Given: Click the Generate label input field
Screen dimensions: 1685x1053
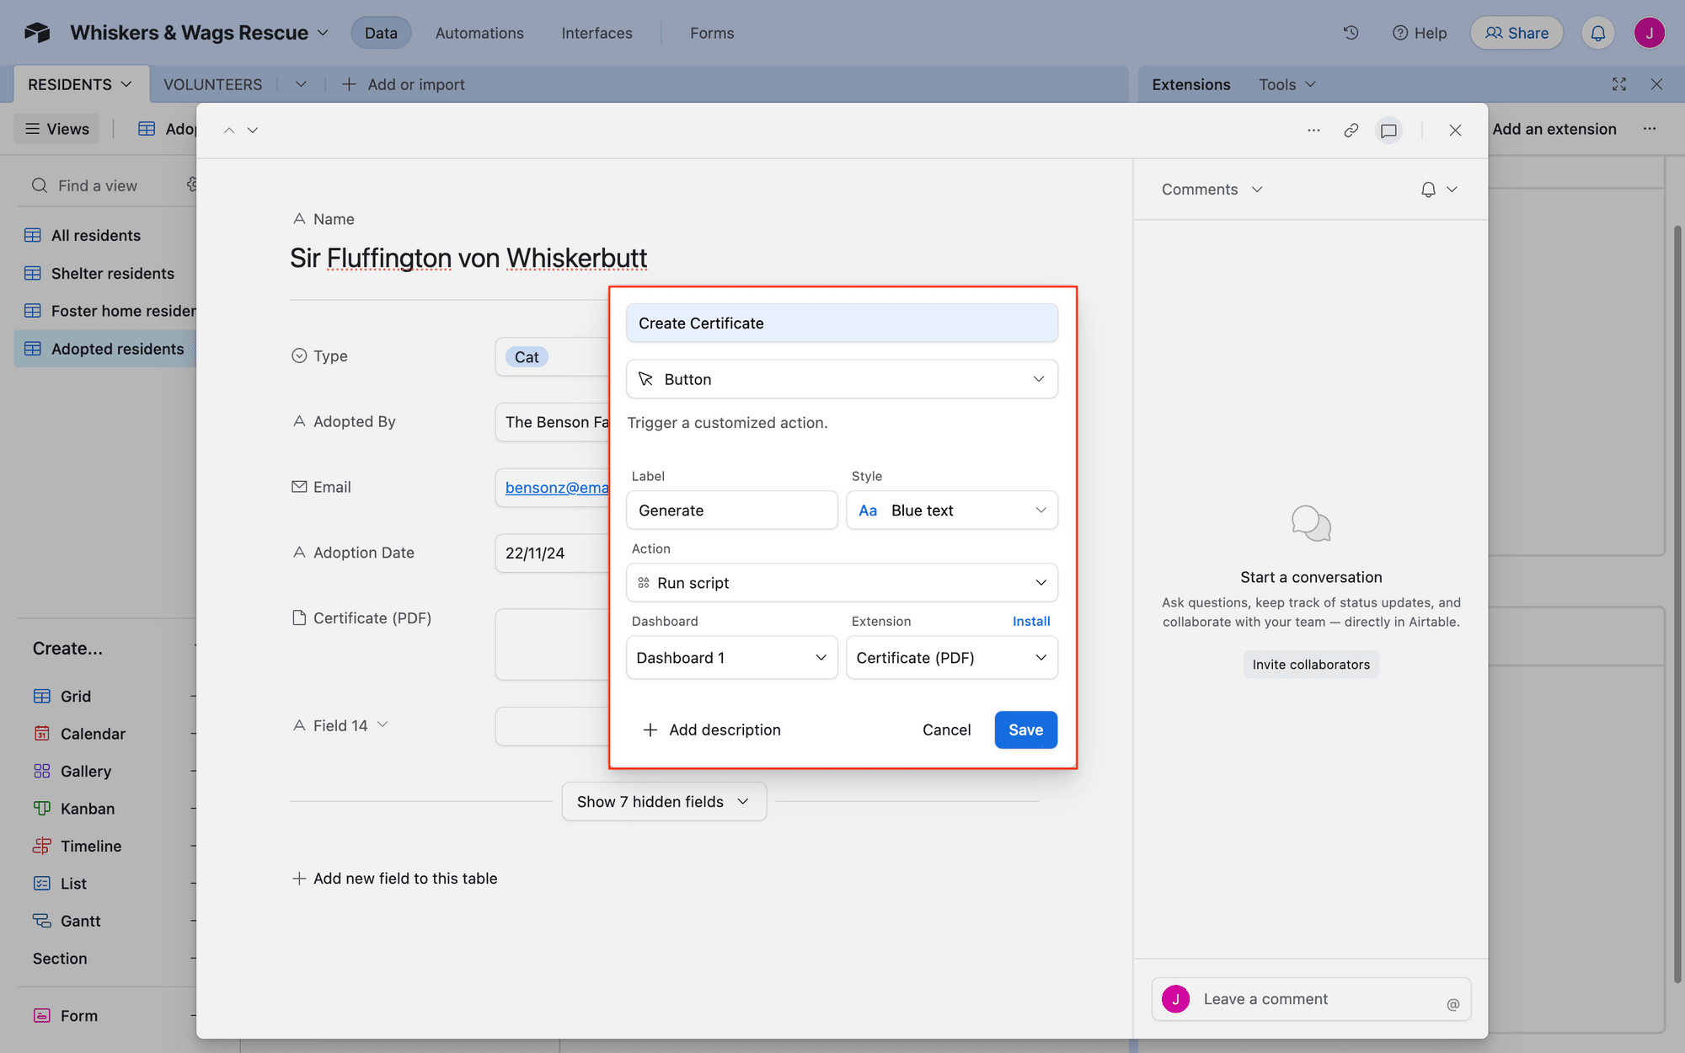Looking at the screenshot, I should click(731, 510).
